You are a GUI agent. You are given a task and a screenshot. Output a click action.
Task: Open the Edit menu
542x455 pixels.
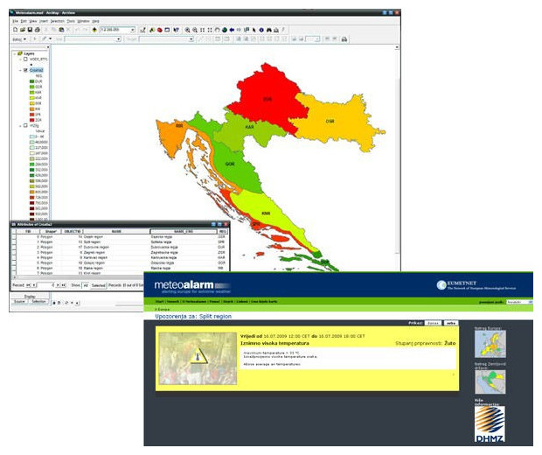(x=23, y=21)
